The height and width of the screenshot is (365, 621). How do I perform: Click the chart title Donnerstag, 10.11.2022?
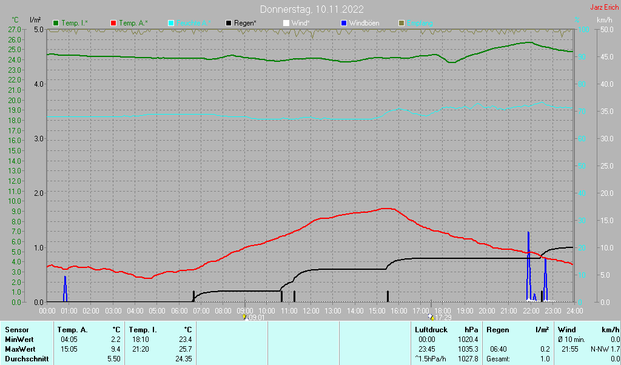click(312, 9)
